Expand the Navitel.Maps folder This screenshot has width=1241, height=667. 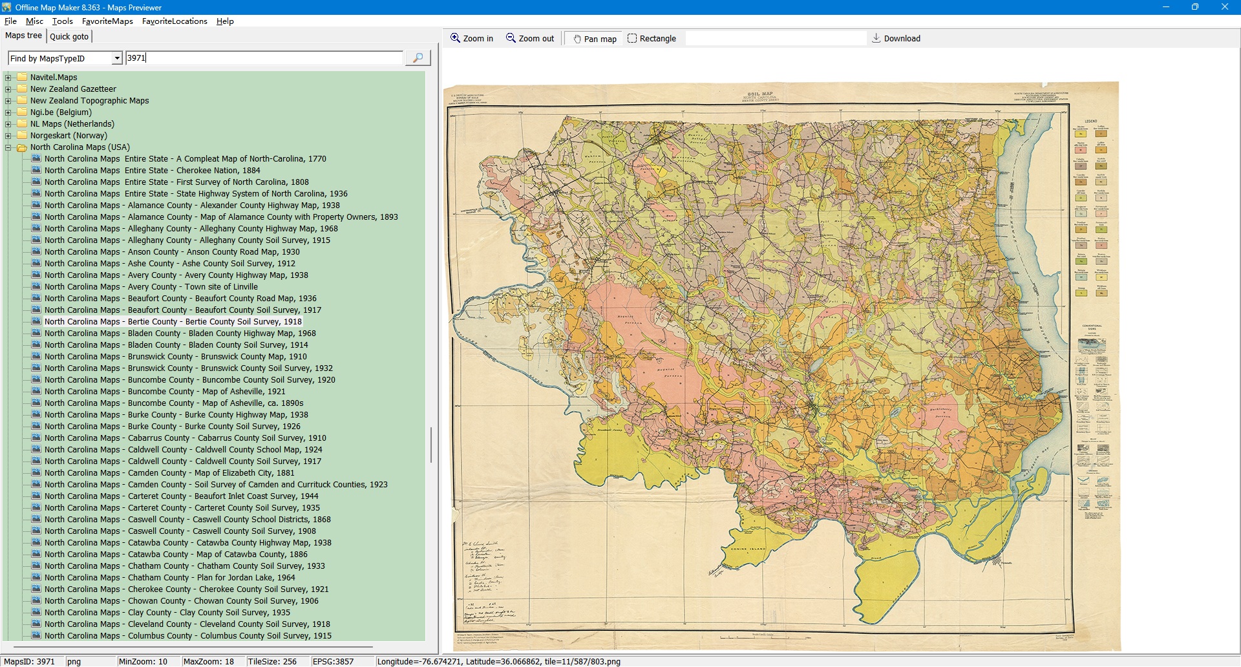coord(8,78)
